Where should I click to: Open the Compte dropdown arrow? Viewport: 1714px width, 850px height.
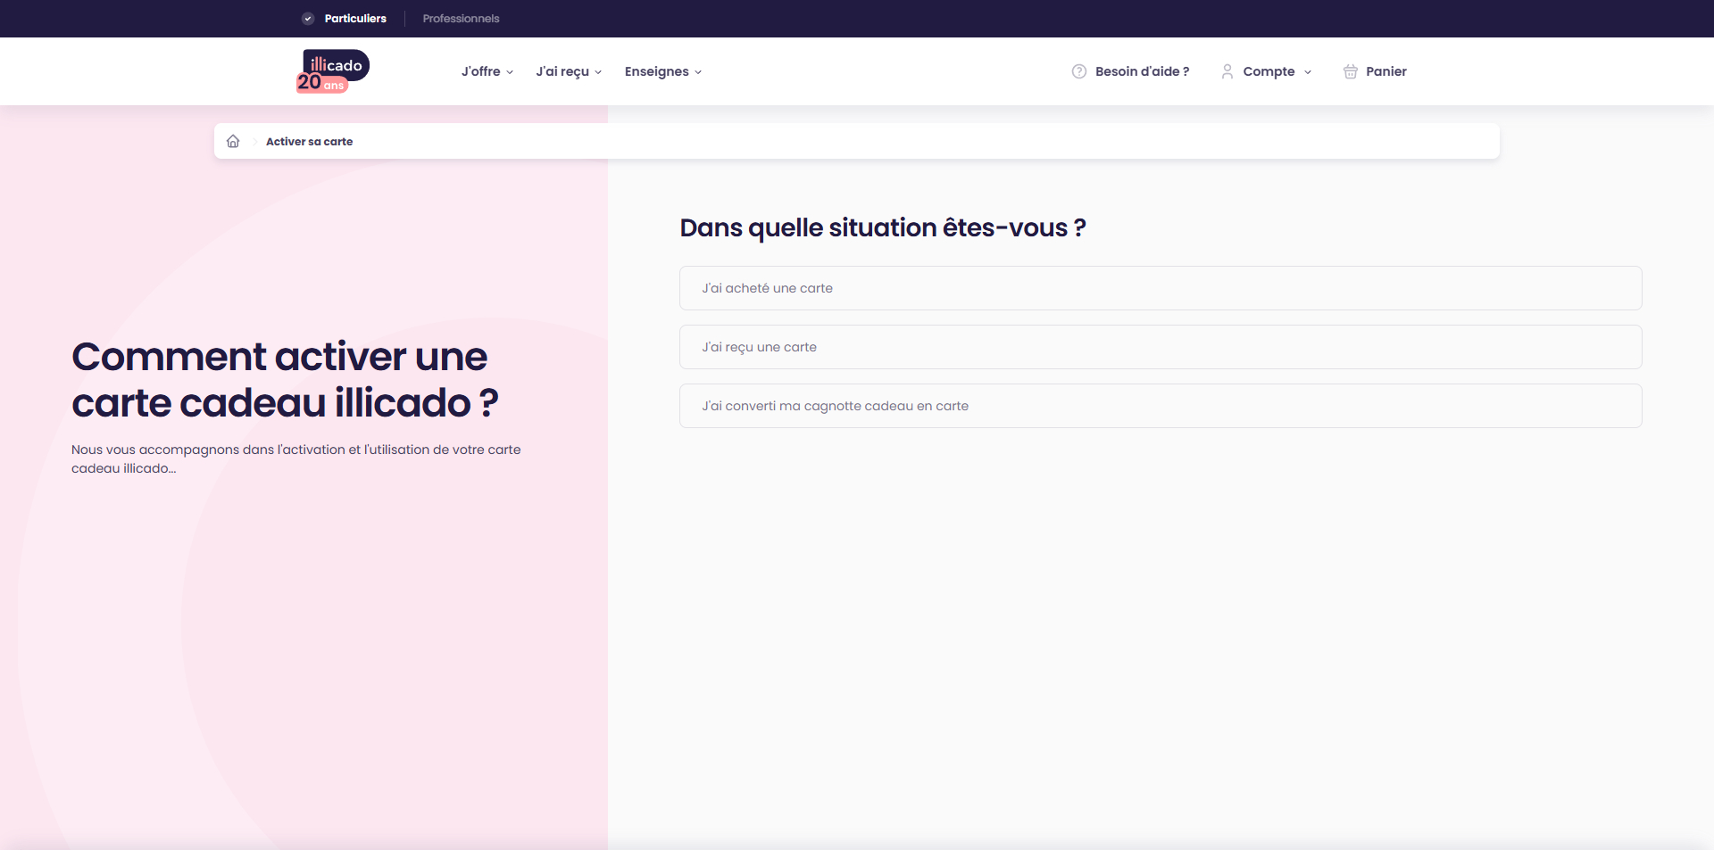(x=1308, y=72)
